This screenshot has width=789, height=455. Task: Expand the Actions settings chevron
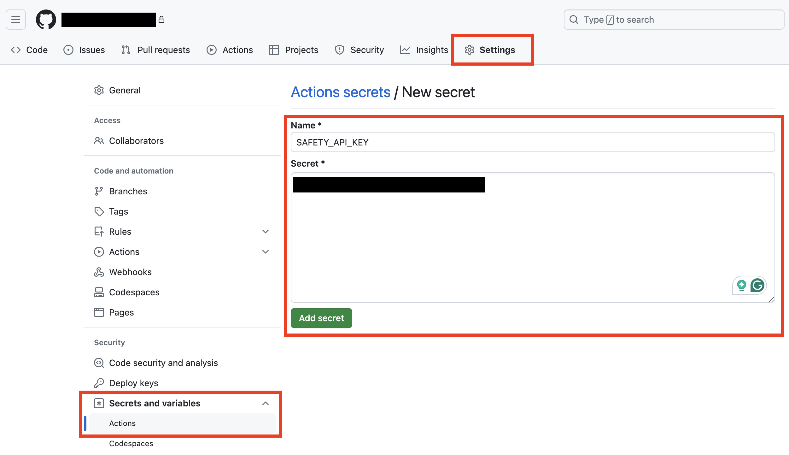266,252
